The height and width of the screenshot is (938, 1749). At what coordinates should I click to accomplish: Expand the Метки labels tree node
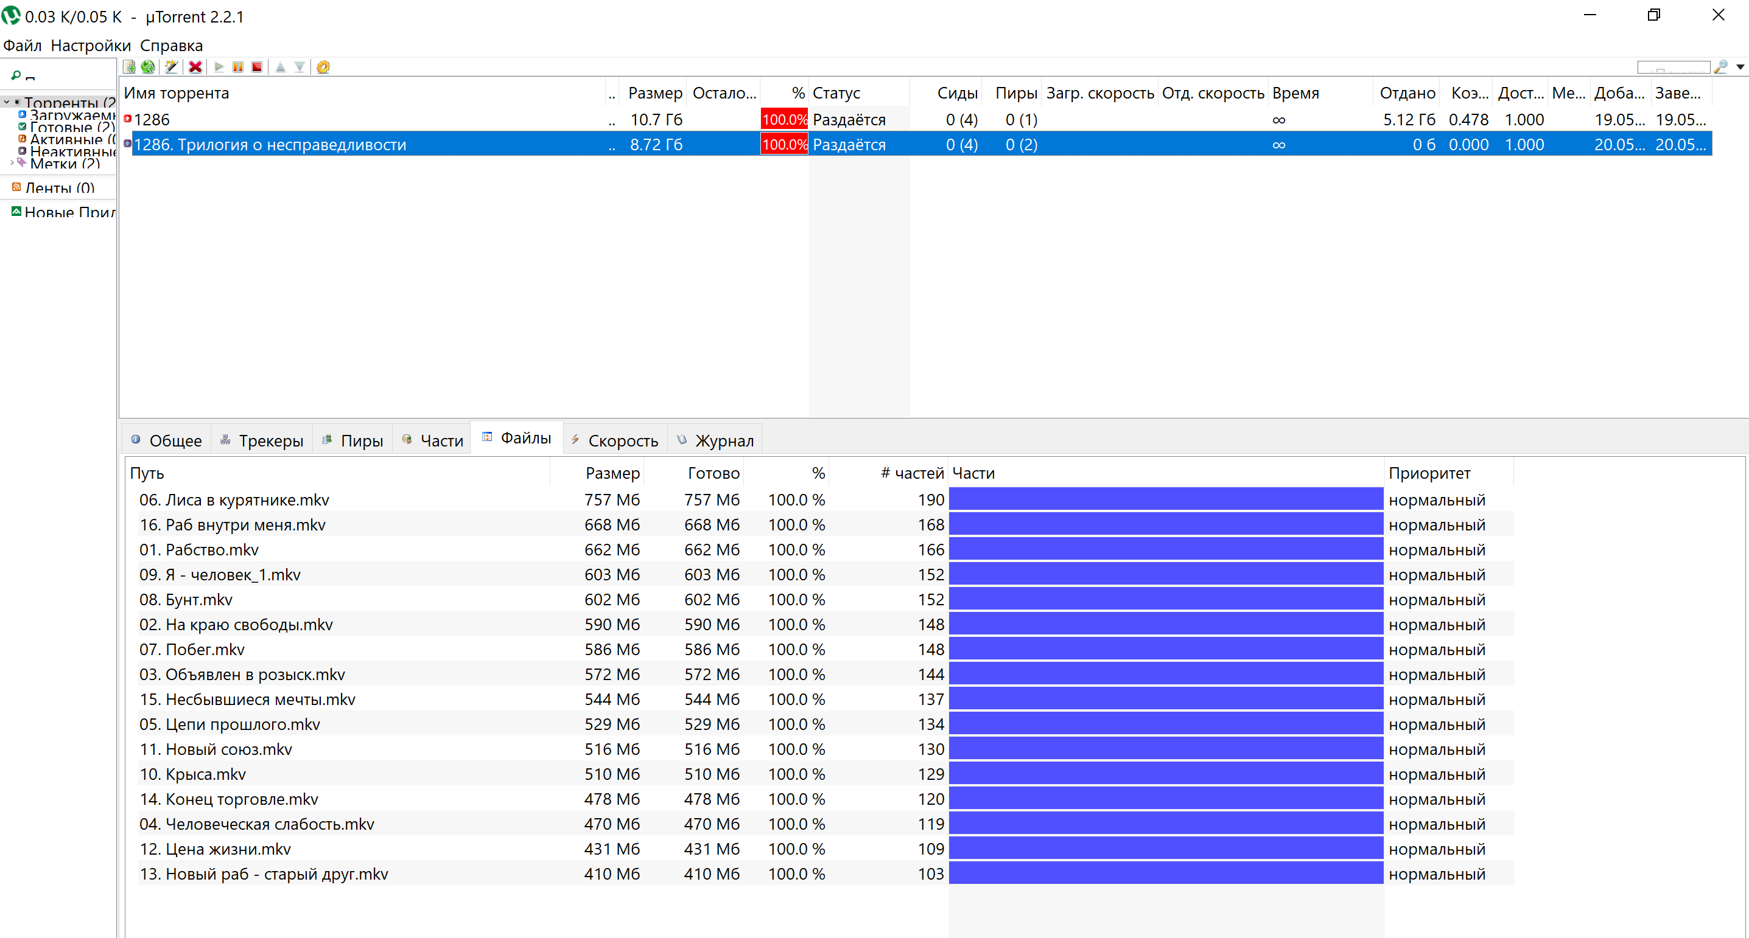pos(12,163)
